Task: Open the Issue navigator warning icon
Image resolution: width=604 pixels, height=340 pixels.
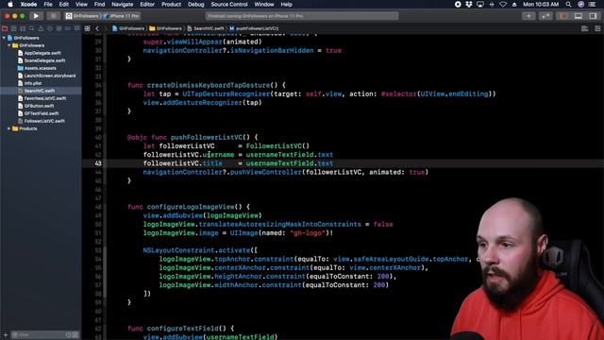Action: (x=41, y=28)
